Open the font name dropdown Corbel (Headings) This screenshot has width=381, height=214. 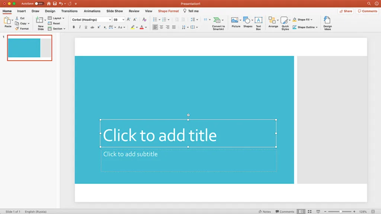tap(110, 20)
